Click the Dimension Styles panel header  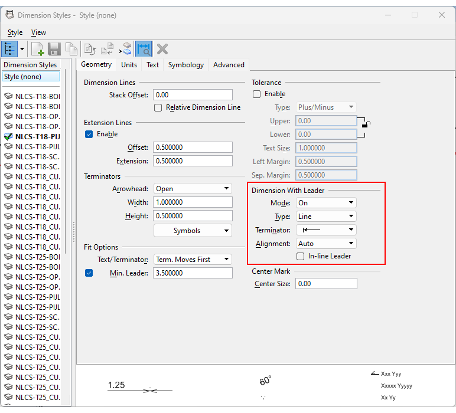[30, 65]
